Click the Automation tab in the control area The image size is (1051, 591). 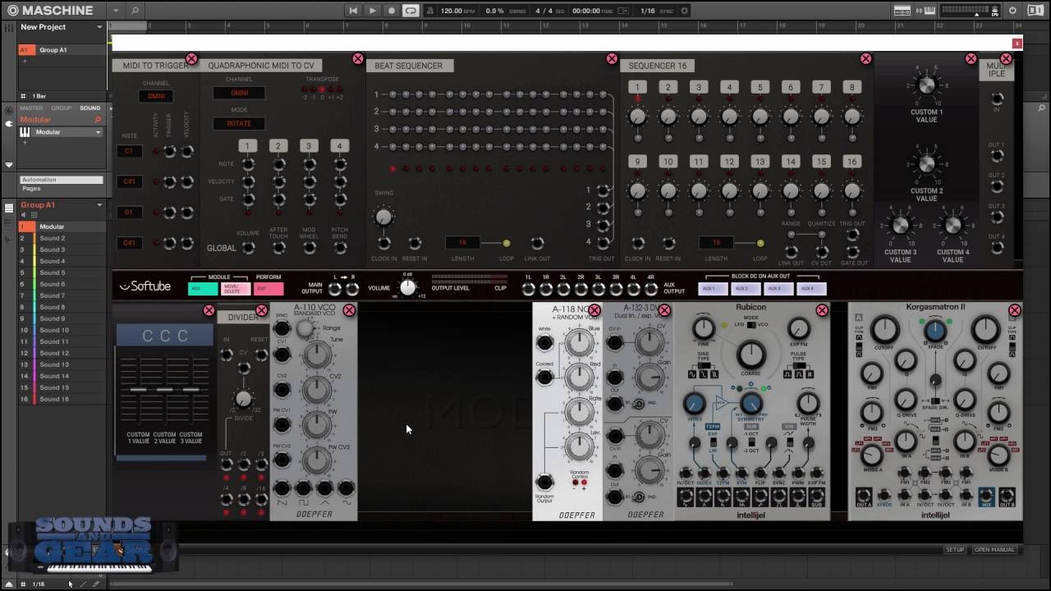pos(62,180)
